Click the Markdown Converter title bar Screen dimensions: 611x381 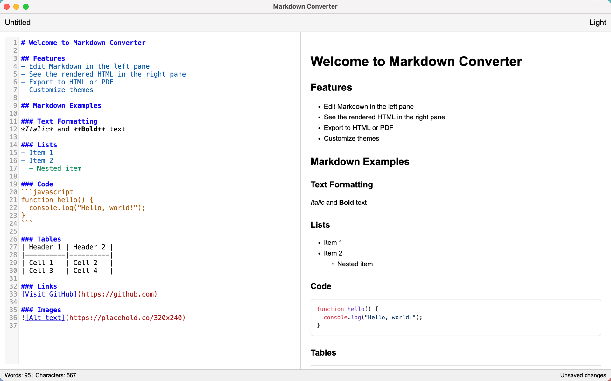coord(305,6)
